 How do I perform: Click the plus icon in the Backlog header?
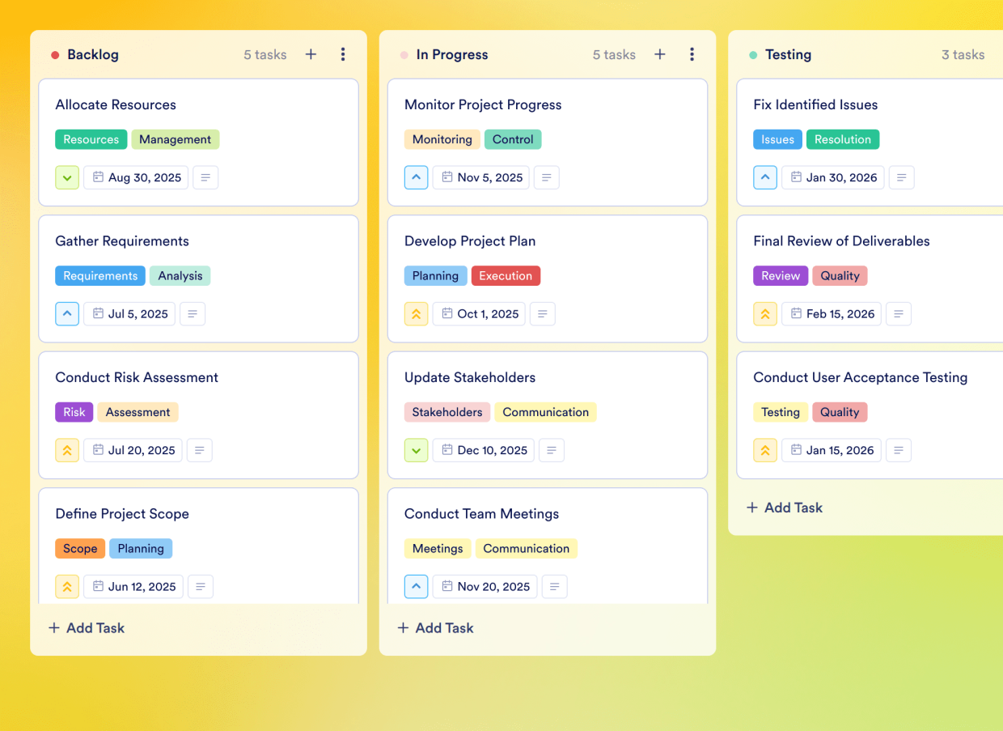coord(311,54)
